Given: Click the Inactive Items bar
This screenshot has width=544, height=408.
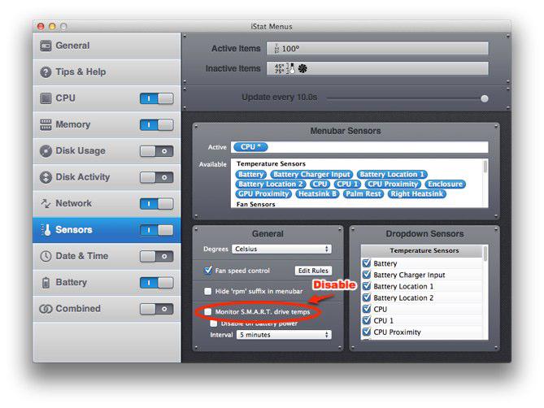Looking at the screenshot, I should point(377,68).
